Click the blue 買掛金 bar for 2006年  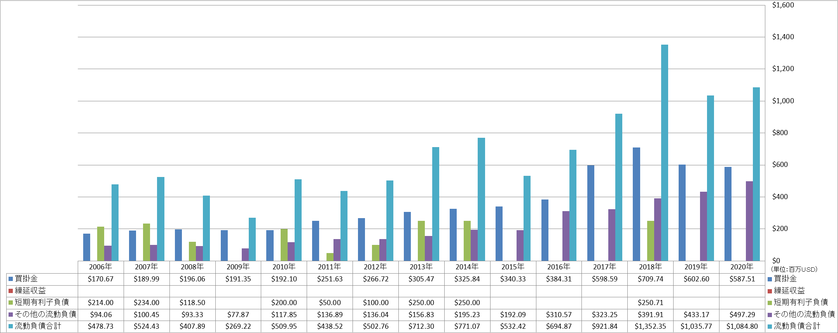point(87,247)
